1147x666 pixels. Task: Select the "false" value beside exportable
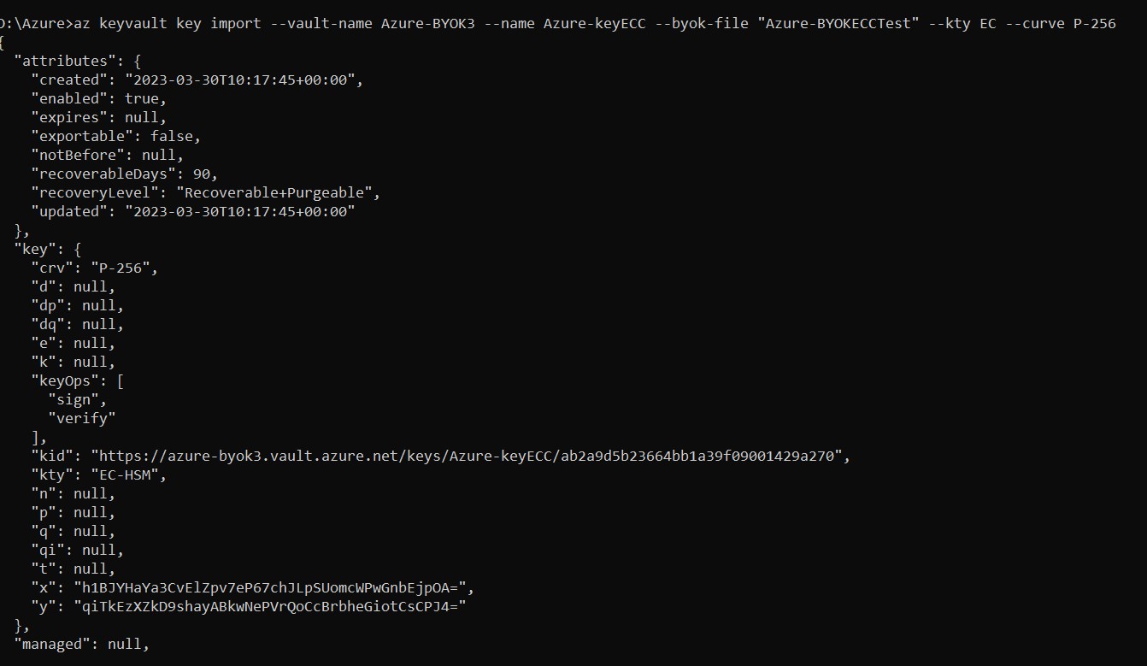[x=172, y=136]
